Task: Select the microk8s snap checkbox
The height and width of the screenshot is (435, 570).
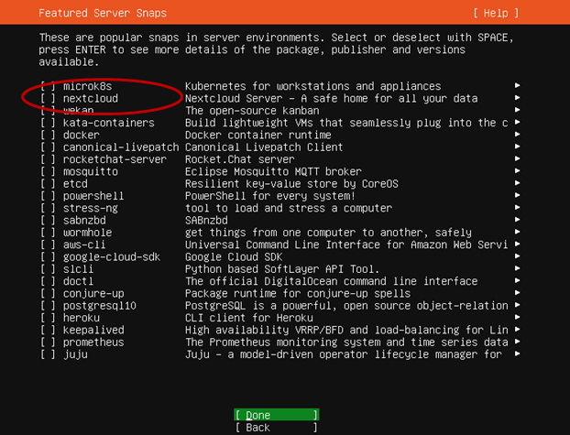Action: [48, 86]
